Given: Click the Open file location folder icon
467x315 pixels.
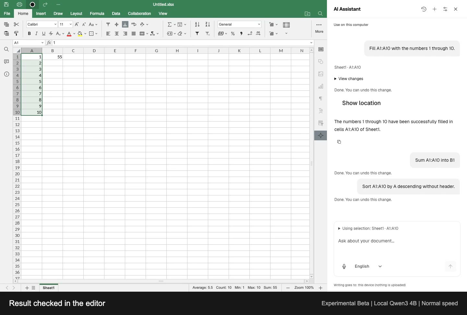Looking at the screenshot, I should pyautogui.click(x=307, y=14).
